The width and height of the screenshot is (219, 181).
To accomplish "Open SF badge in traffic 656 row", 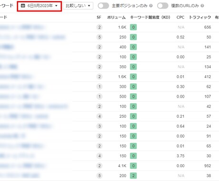I will coord(100,27).
